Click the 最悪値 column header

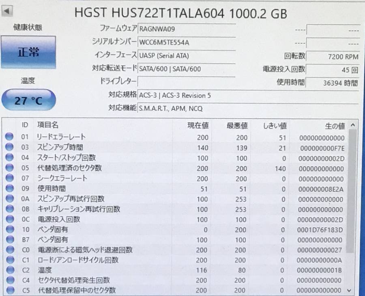tap(237, 126)
